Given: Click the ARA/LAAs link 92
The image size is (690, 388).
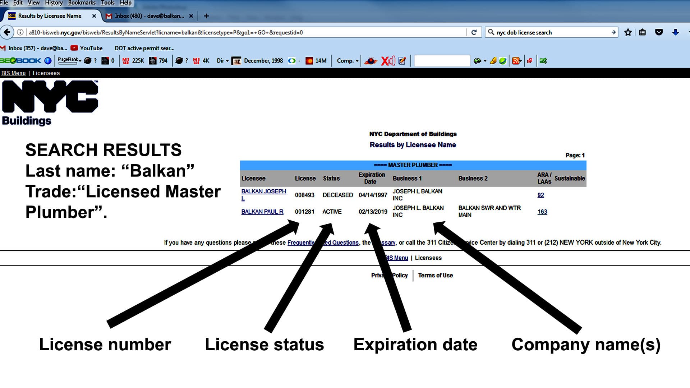Looking at the screenshot, I should (540, 195).
